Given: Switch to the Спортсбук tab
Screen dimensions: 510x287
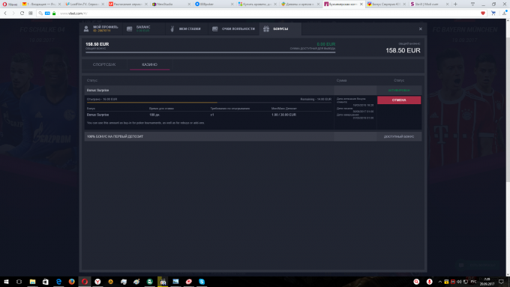Looking at the screenshot, I should click(104, 64).
